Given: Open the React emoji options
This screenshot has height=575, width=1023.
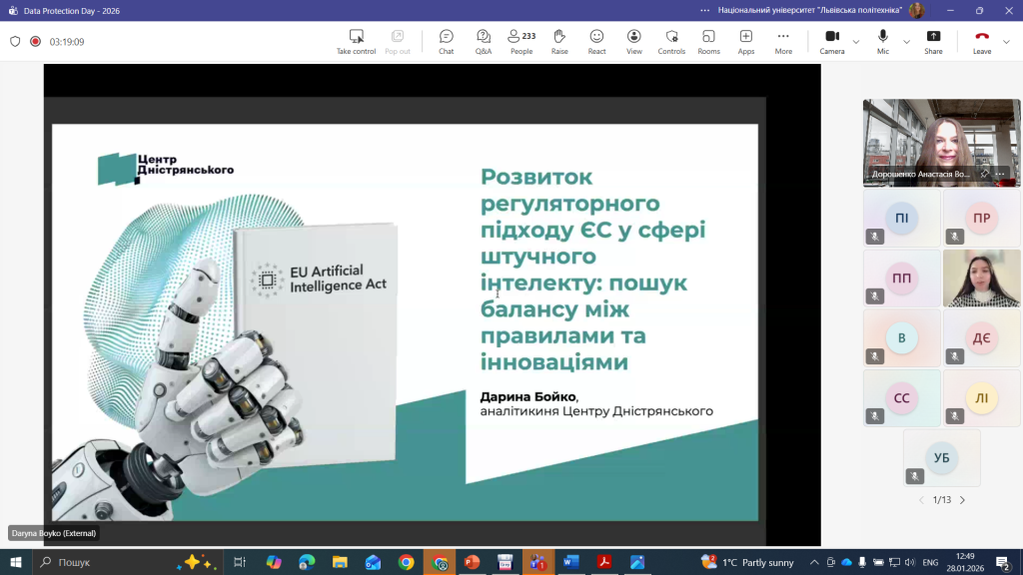Looking at the screenshot, I should pyautogui.click(x=596, y=41).
